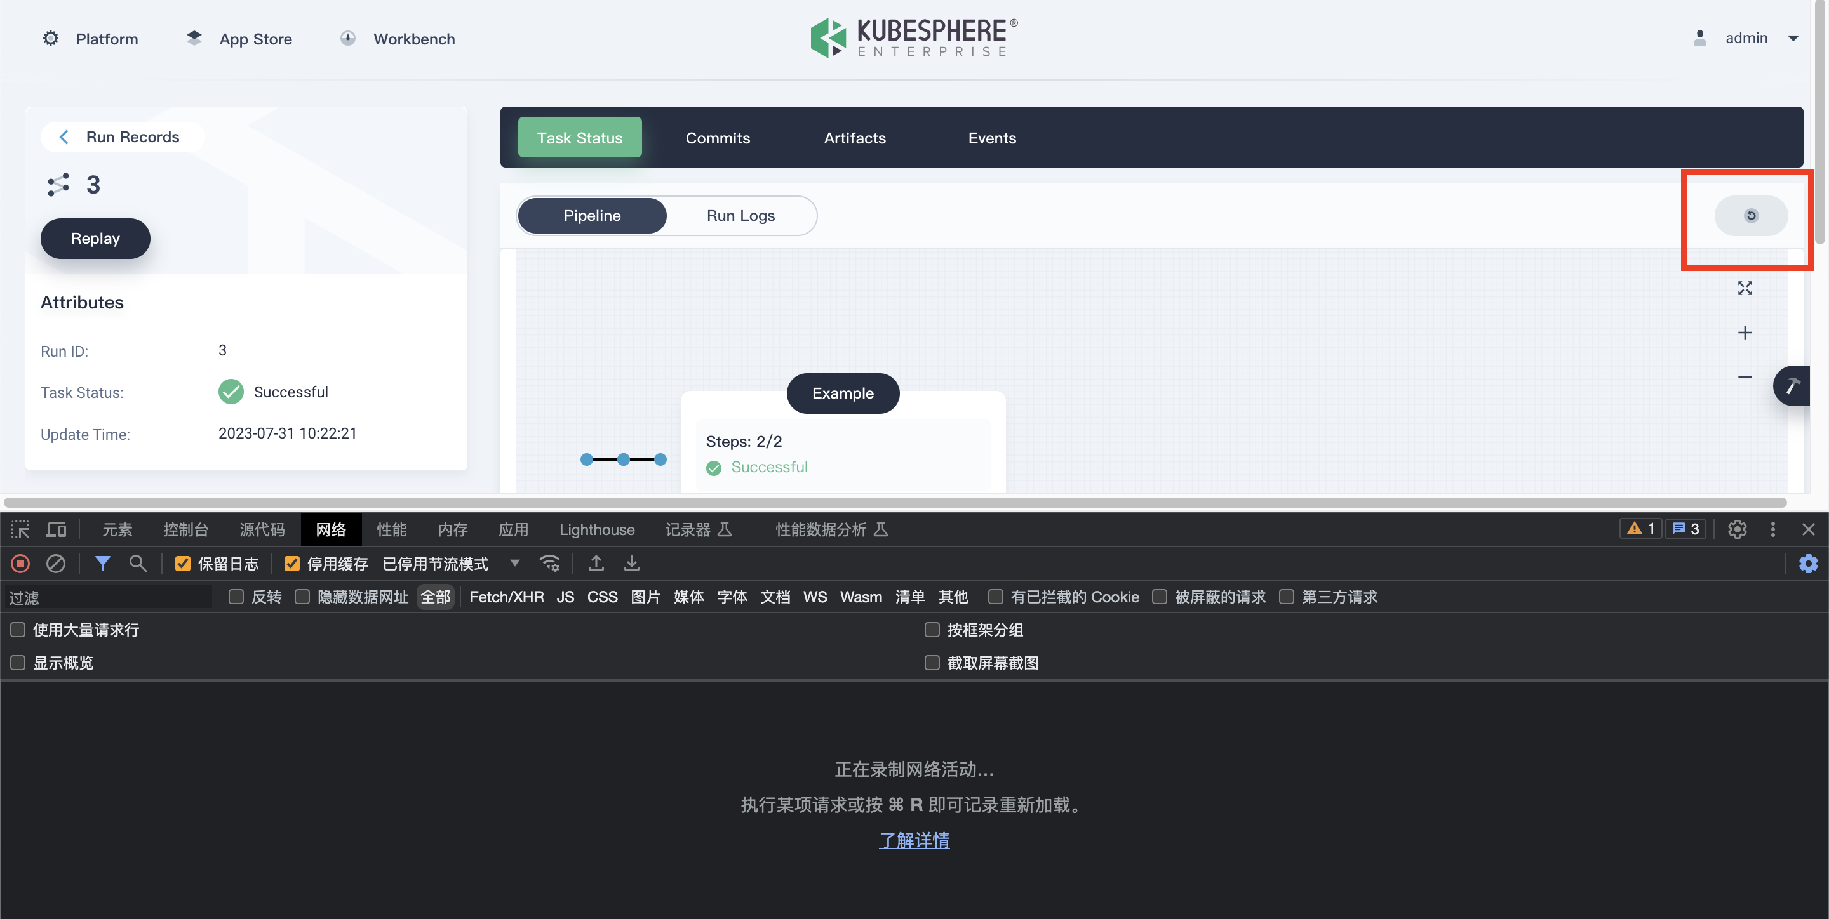1829x919 pixels.
Task: Open the Lighthouse panel
Action: 596,529
